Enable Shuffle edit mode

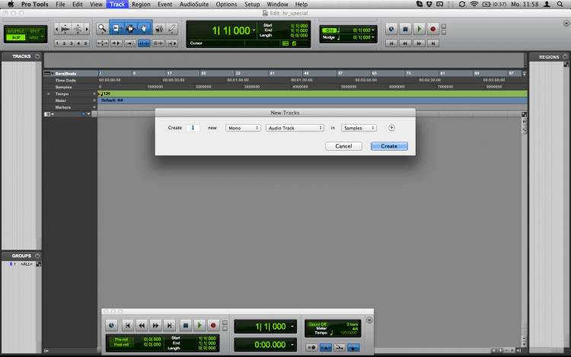point(16,31)
